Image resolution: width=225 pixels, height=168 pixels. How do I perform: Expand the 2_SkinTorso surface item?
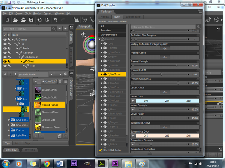click(x=102, y=74)
